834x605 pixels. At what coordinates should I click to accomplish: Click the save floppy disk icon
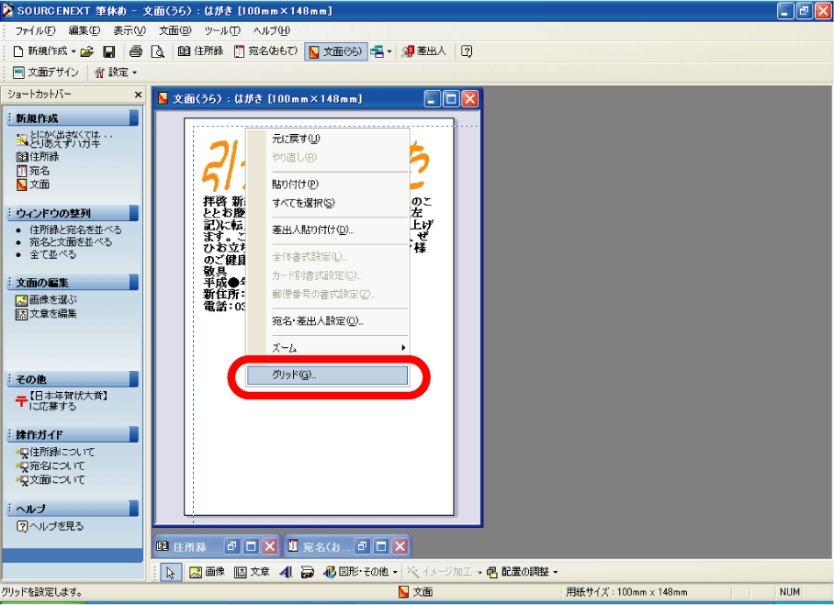pos(109,51)
